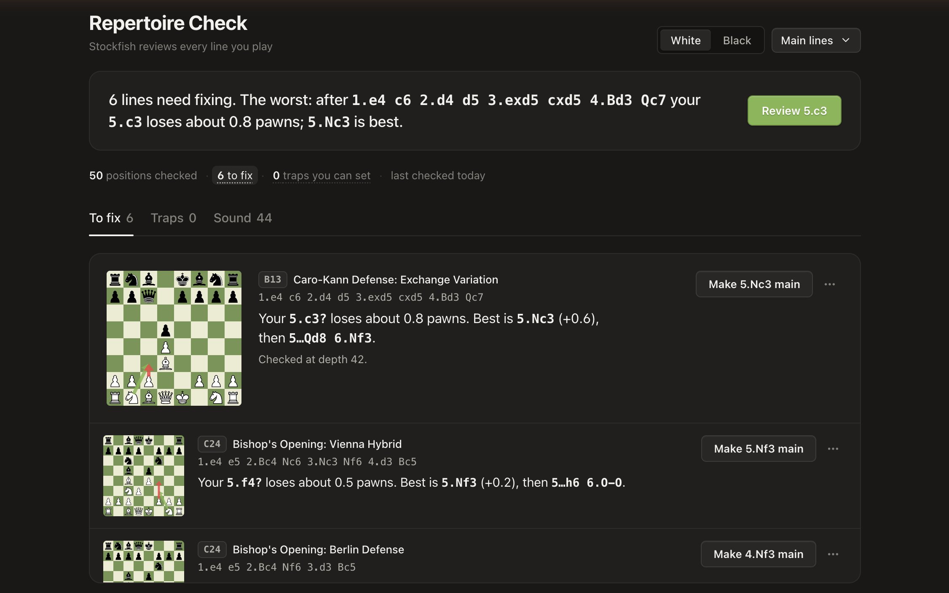Click 'Bishop's Opening: Vienna Hybrid' title

pos(317,444)
